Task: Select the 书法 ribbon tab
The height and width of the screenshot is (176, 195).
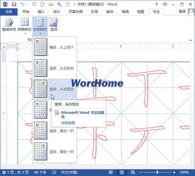Action: tap(156, 12)
